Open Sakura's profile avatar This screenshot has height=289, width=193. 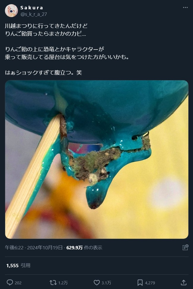point(11,10)
